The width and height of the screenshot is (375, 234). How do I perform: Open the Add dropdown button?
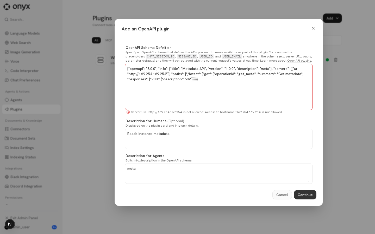[x=332, y=18]
